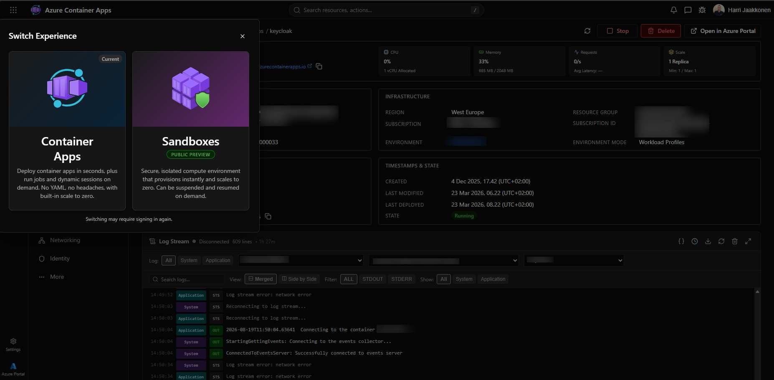
Task: Filter logs by ALL streams
Action: (349, 279)
